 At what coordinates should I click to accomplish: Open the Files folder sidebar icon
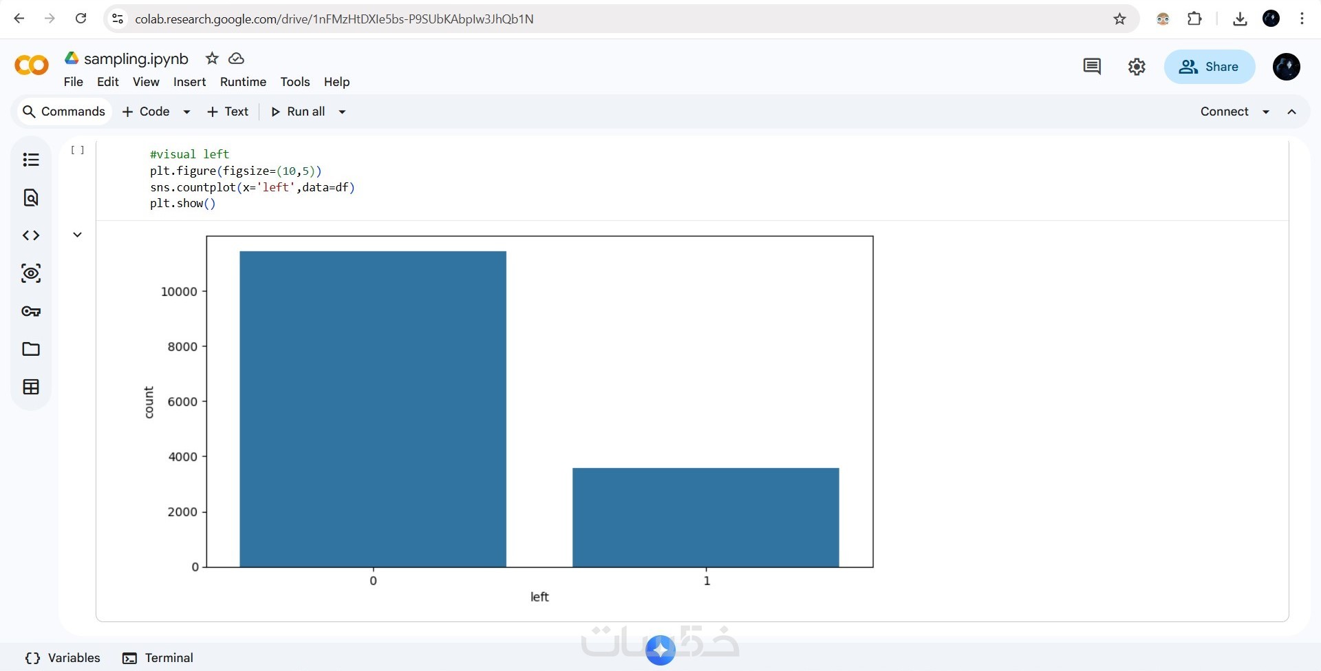point(31,349)
